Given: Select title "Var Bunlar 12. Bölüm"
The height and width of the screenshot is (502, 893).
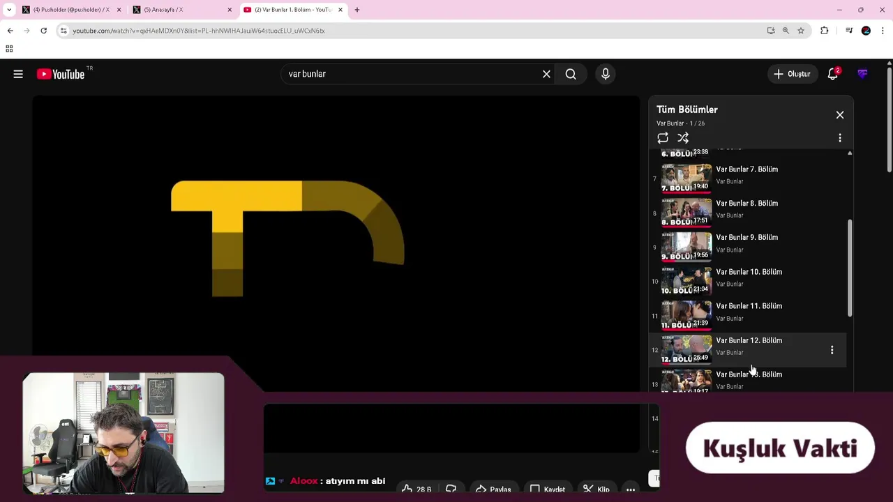Looking at the screenshot, I should click(x=749, y=340).
